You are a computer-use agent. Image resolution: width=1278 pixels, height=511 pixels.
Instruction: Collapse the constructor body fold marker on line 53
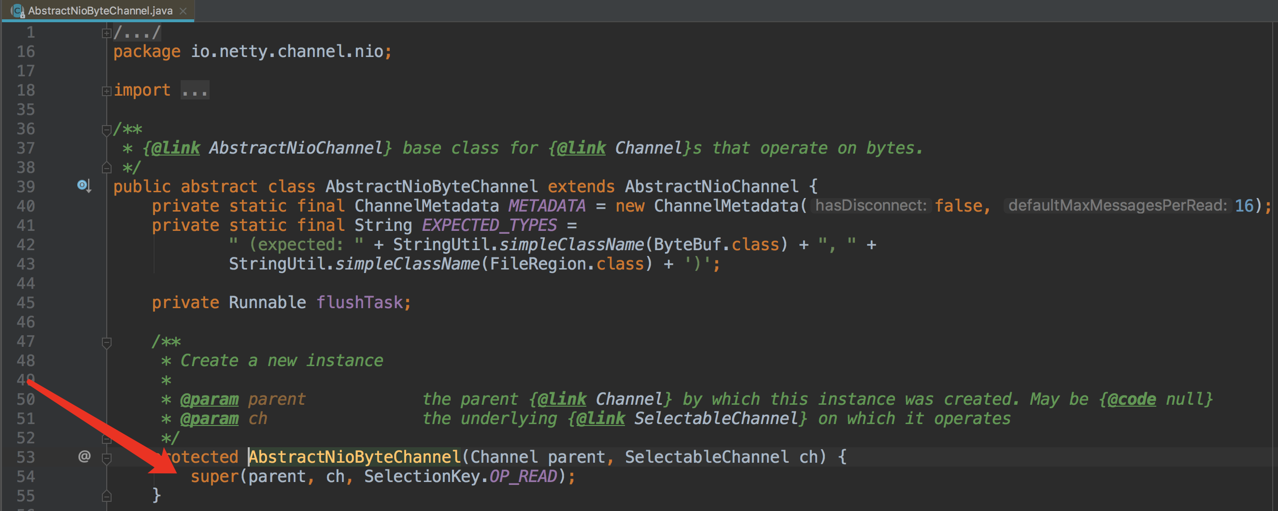coord(106,458)
